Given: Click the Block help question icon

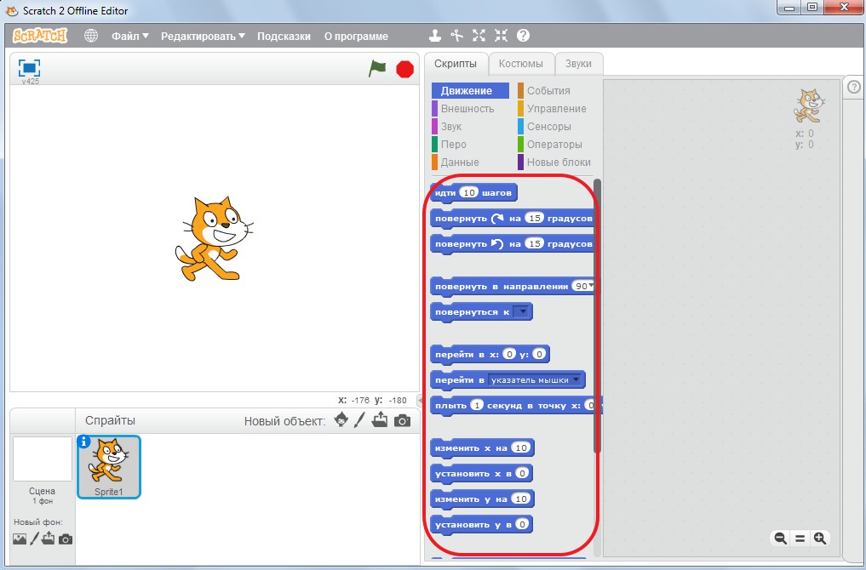Looking at the screenshot, I should pyautogui.click(x=523, y=36).
